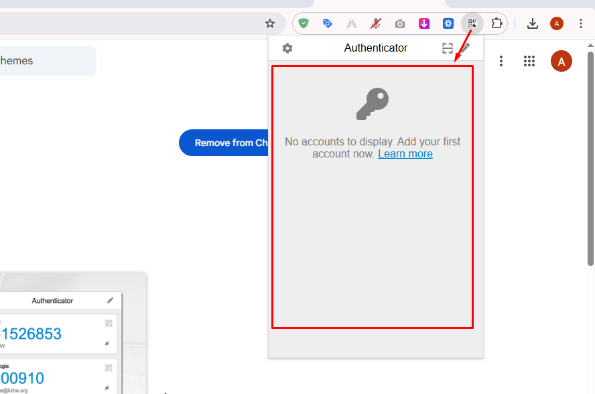Image resolution: width=595 pixels, height=394 pixels.
Task: Open the gray double-A extension icon
Action: (x=352, y=24)
